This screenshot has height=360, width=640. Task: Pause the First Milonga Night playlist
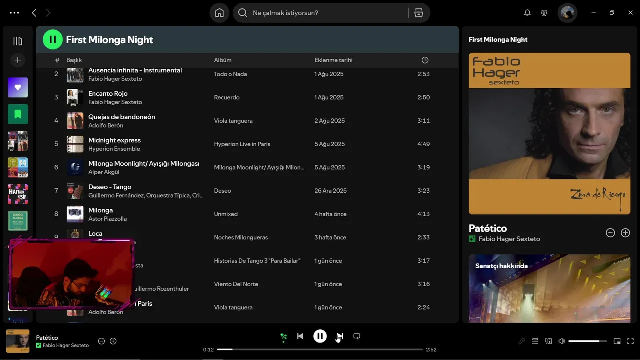point(53,40)
